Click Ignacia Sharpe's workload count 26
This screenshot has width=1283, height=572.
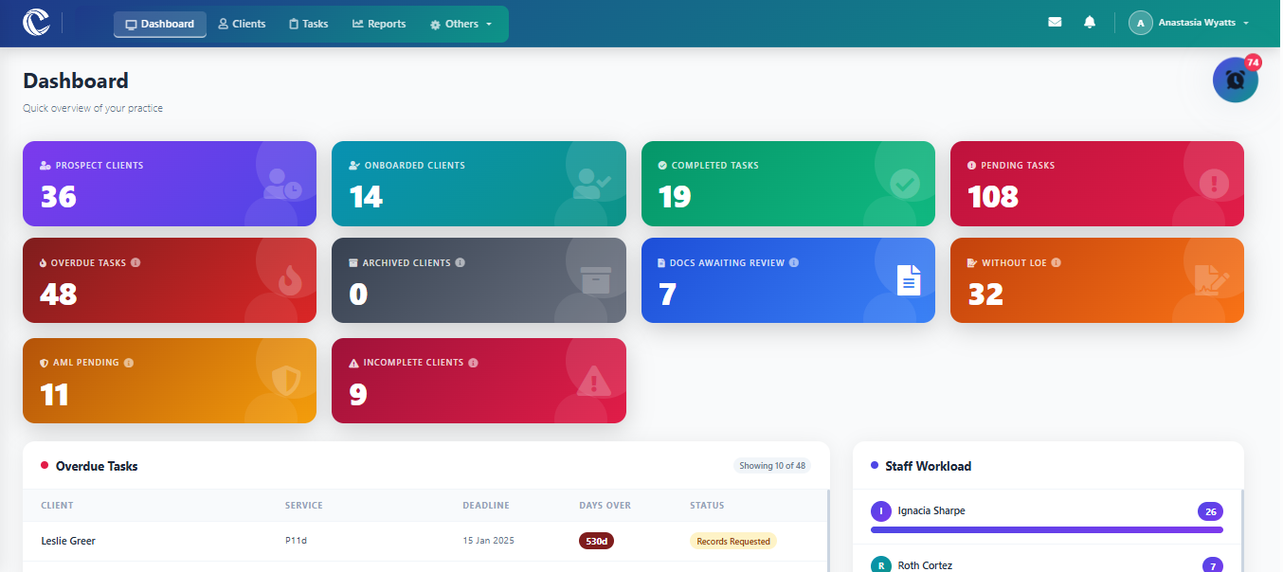(1210, 511)
